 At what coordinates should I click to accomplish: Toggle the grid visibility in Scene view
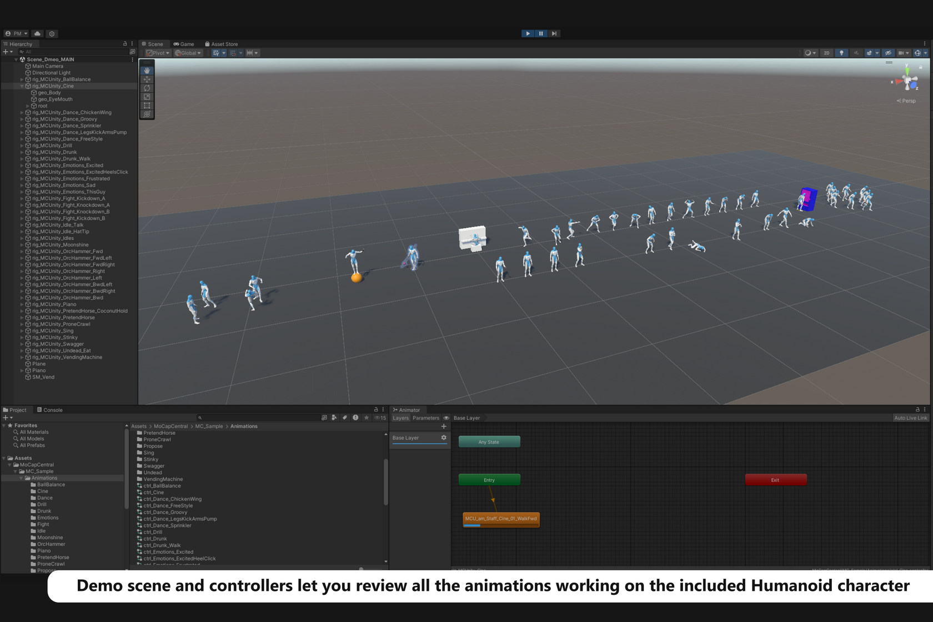(215, 53)
